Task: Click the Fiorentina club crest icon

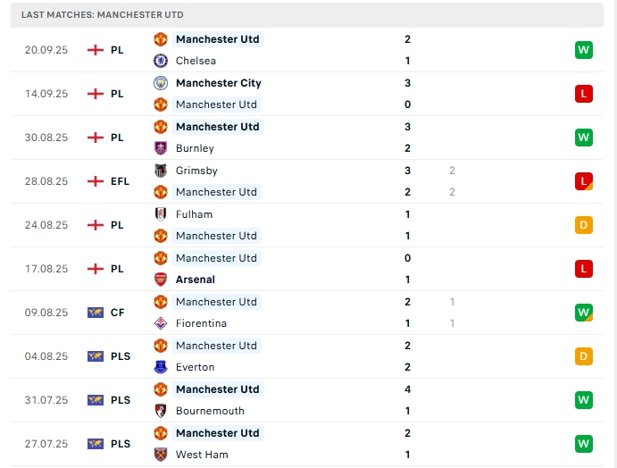Action: 161,323
